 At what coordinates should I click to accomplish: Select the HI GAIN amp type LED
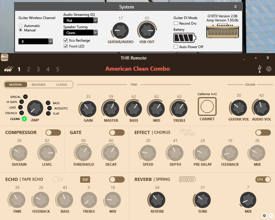pyautogui.click(x=22, y=102)
